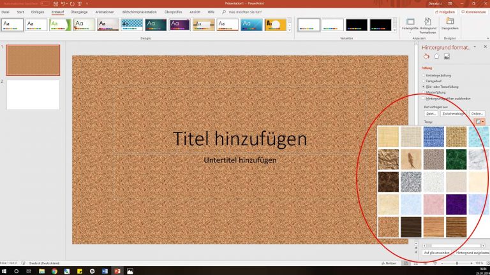
Task: Select Einfarbige Füllung radio option
Action: point(424,75)
